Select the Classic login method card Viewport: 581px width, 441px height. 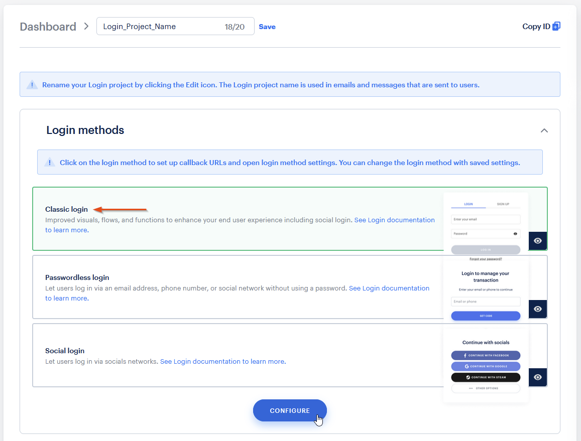coord(237,219)
